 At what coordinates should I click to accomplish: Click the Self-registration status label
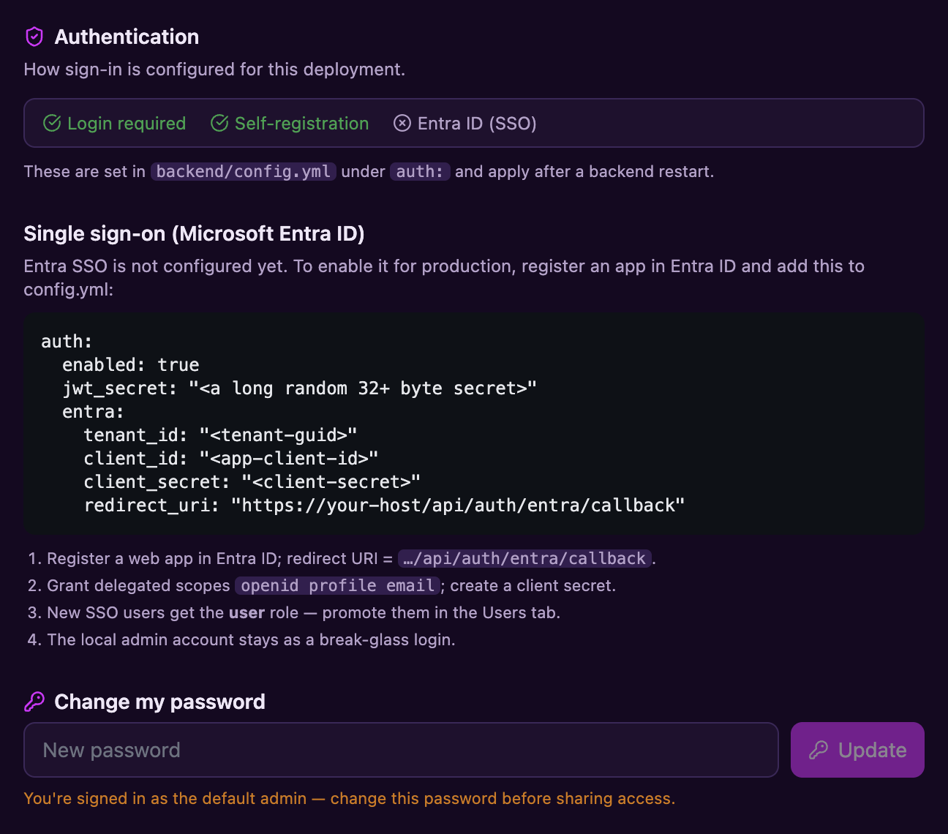click(x=301, y=123)
